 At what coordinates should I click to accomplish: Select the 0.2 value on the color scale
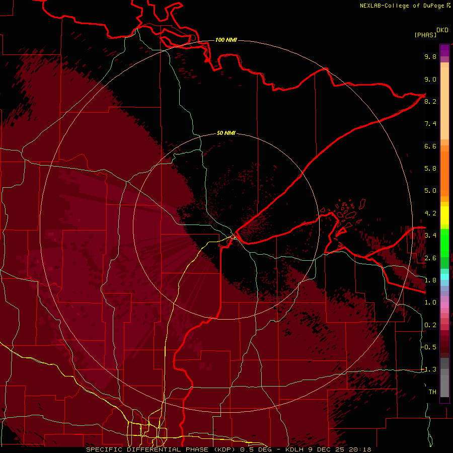pyautogui.click(x=430, y=325)
